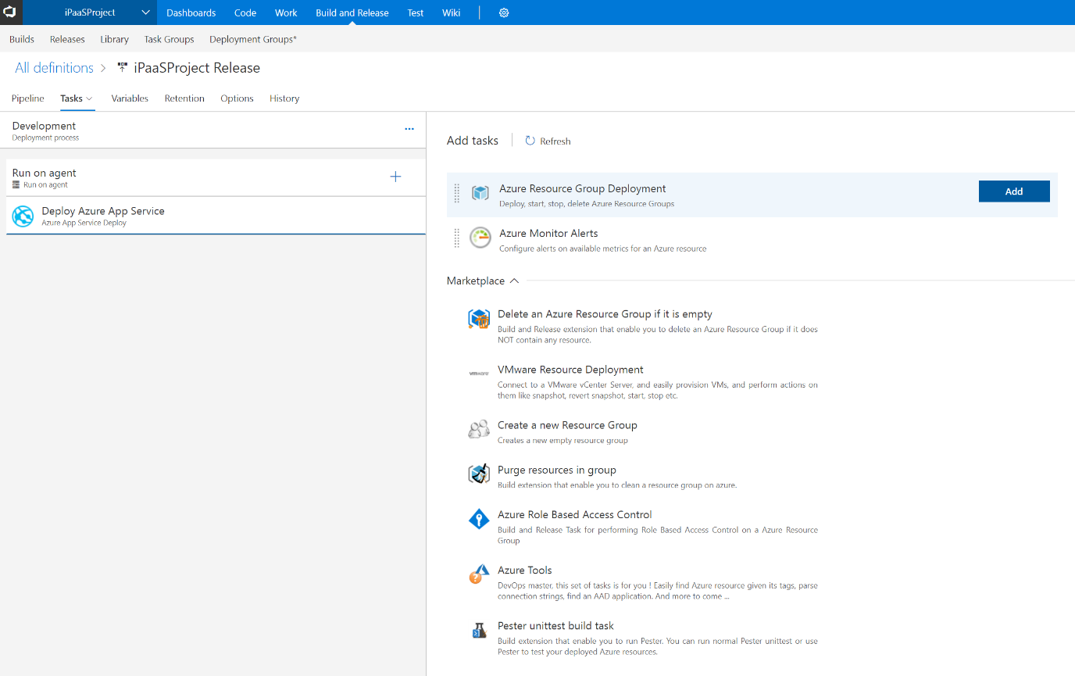Open the Test hub
The image size is (1075, 676).
416,13
